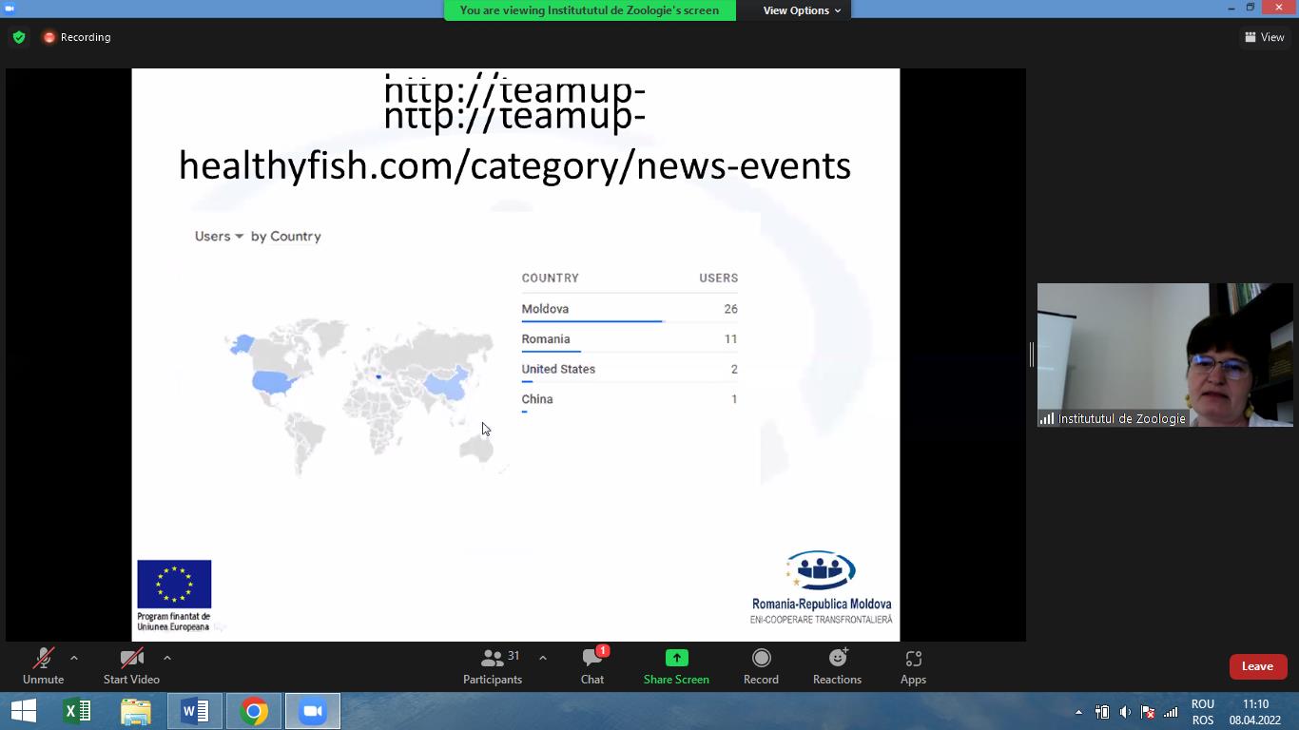Open Google Chrome from the taskbar

pos(254,711)
